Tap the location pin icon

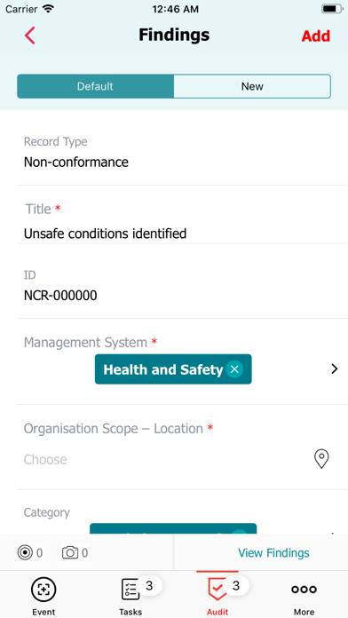point(321,459)
